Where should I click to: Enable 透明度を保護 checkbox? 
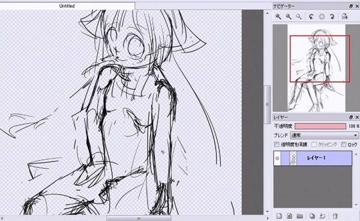pyautogui.click(x=277, y=145)
